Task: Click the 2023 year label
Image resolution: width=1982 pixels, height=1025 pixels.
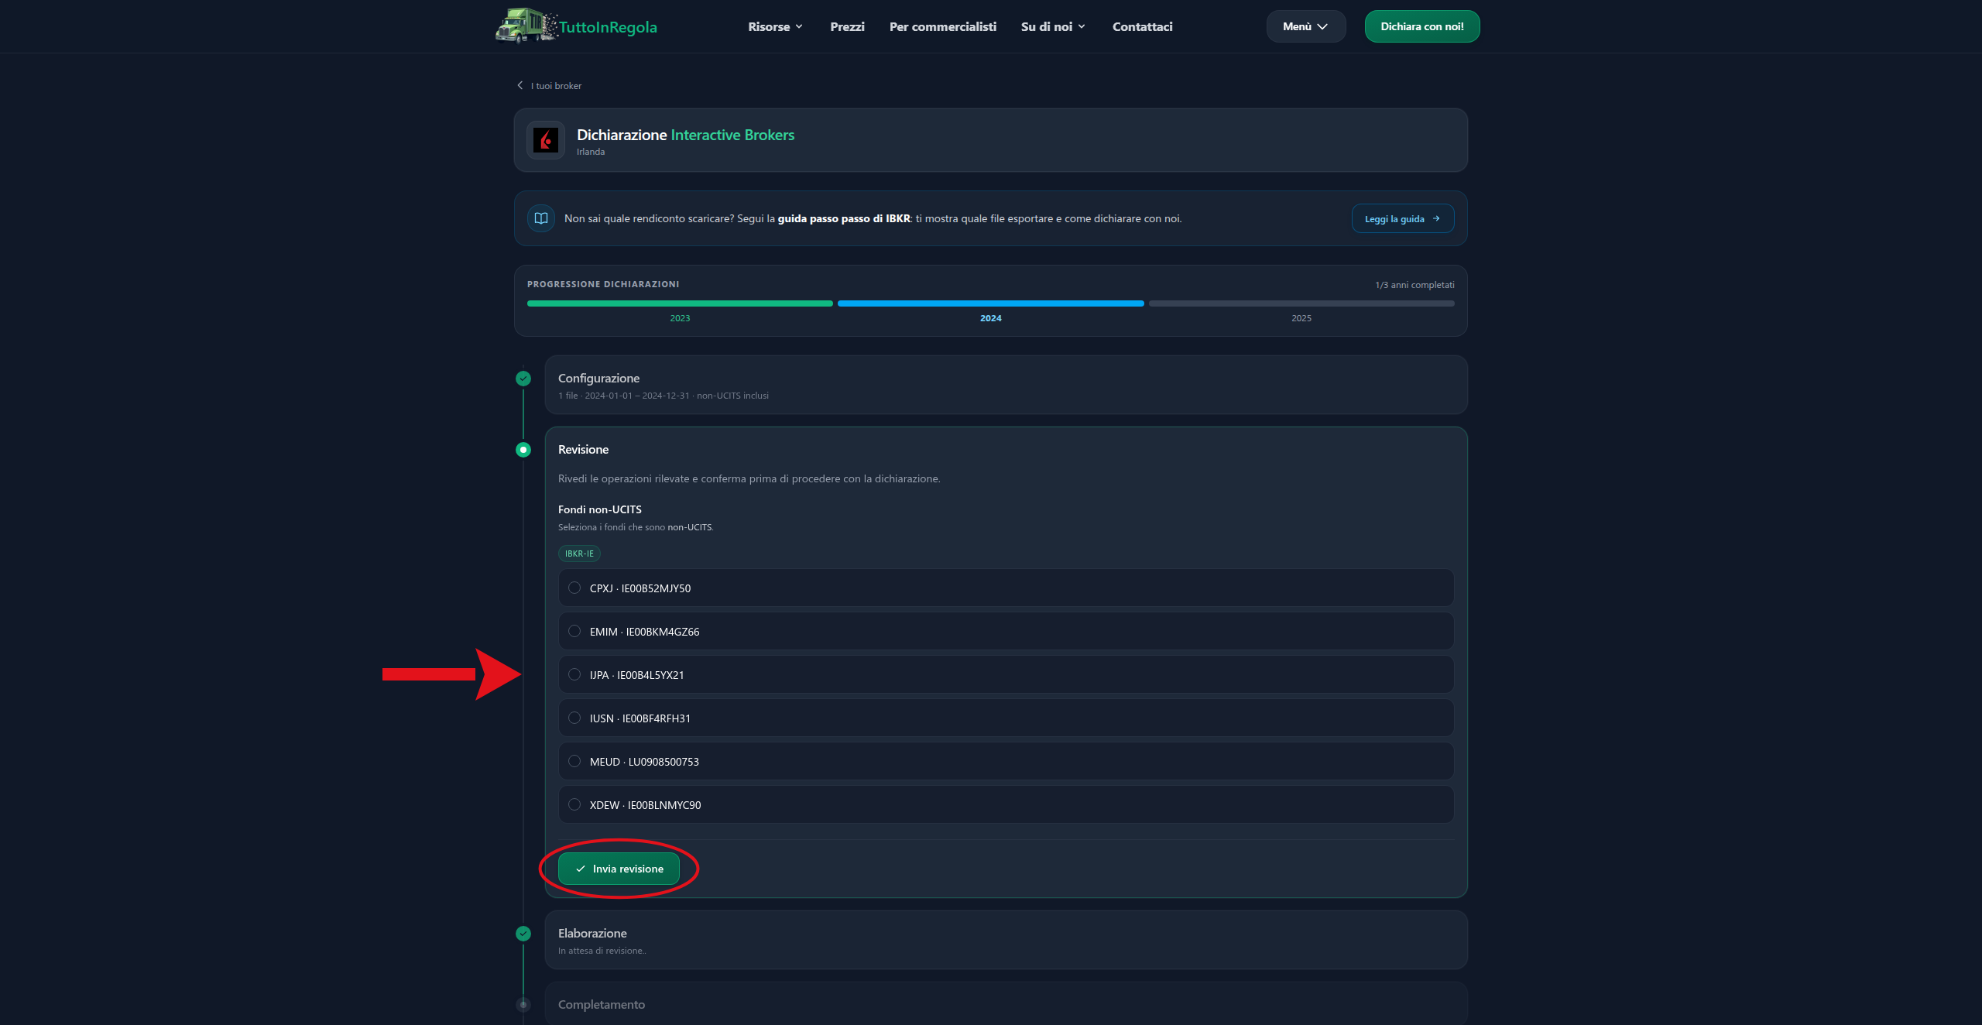Action: (x=680, y=318)
